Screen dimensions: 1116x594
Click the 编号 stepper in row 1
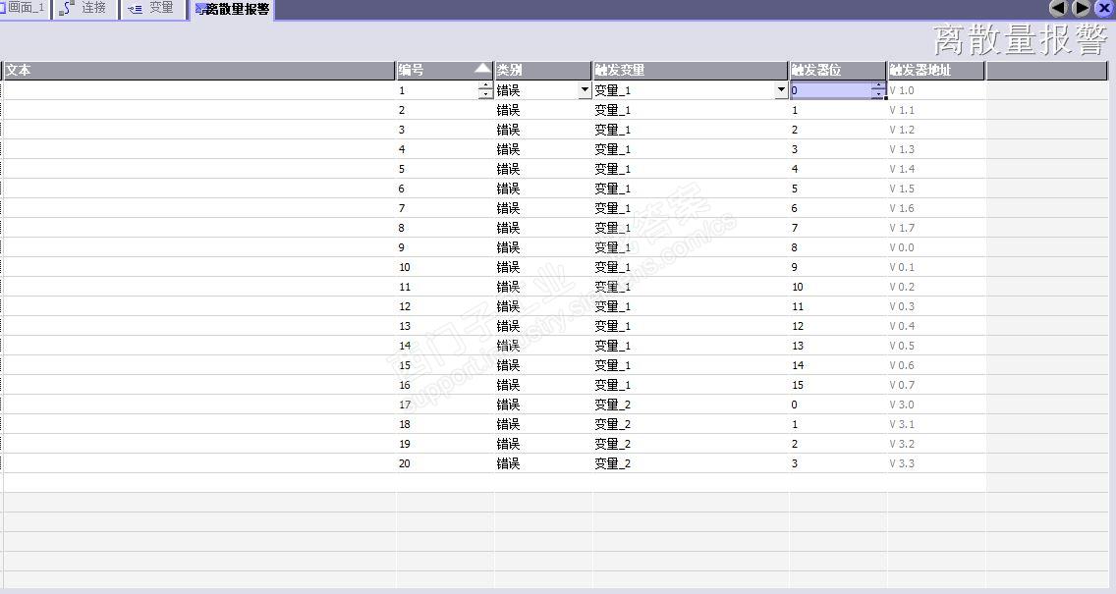pyautogui.click(x=485, y=90)
